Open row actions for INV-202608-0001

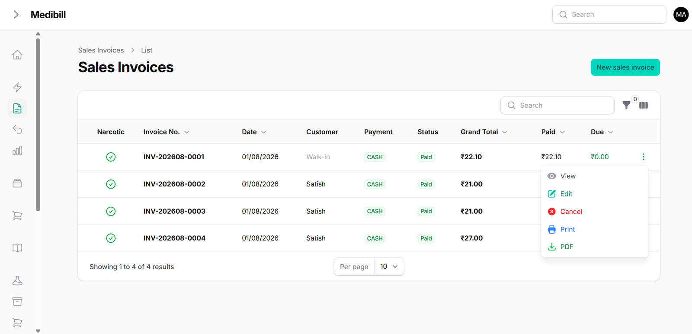643,157
